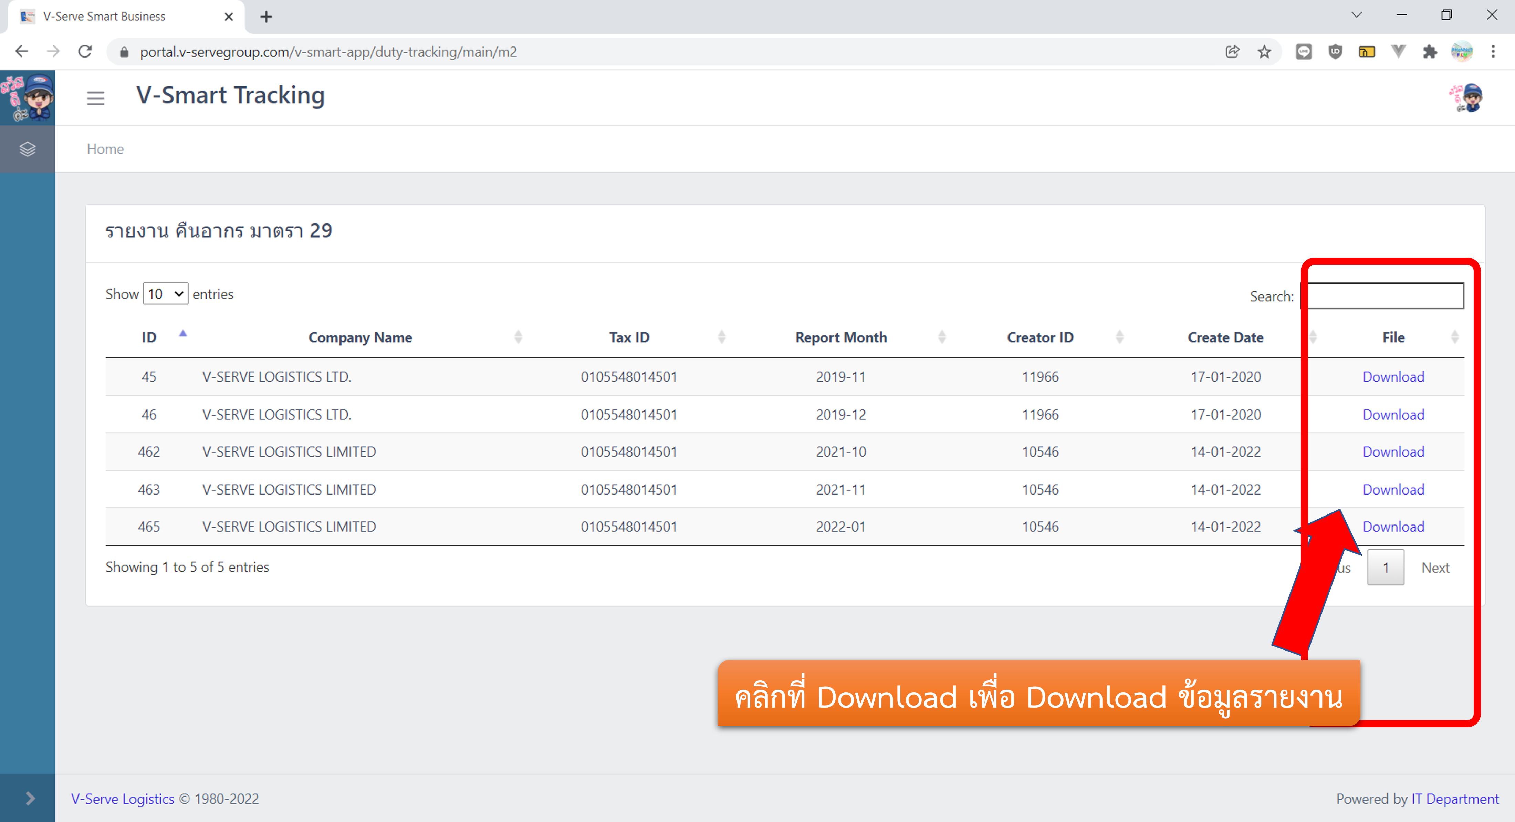Sort the table by Report Month
Image resolution: width=1515 pixels, height=822 pixels.
pos(840,337)
